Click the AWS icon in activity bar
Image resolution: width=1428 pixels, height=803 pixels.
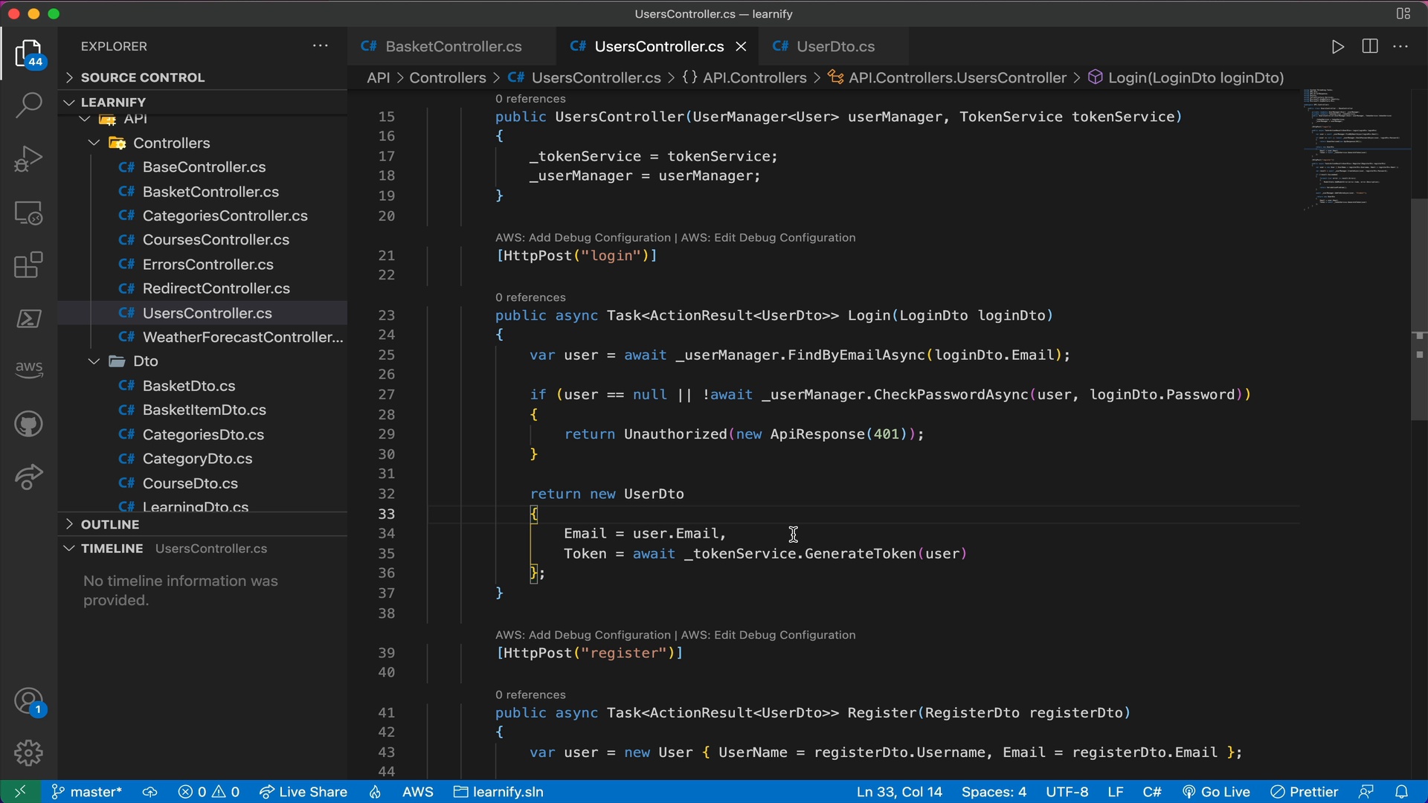tap(28, 367)
